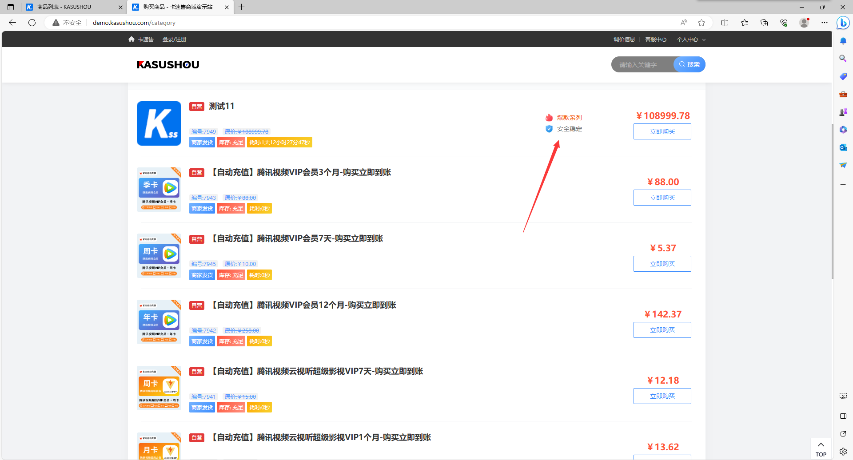Open Bing Copilot sidebar button
This screenshot has height=460, width=853.
coord(843,23)
